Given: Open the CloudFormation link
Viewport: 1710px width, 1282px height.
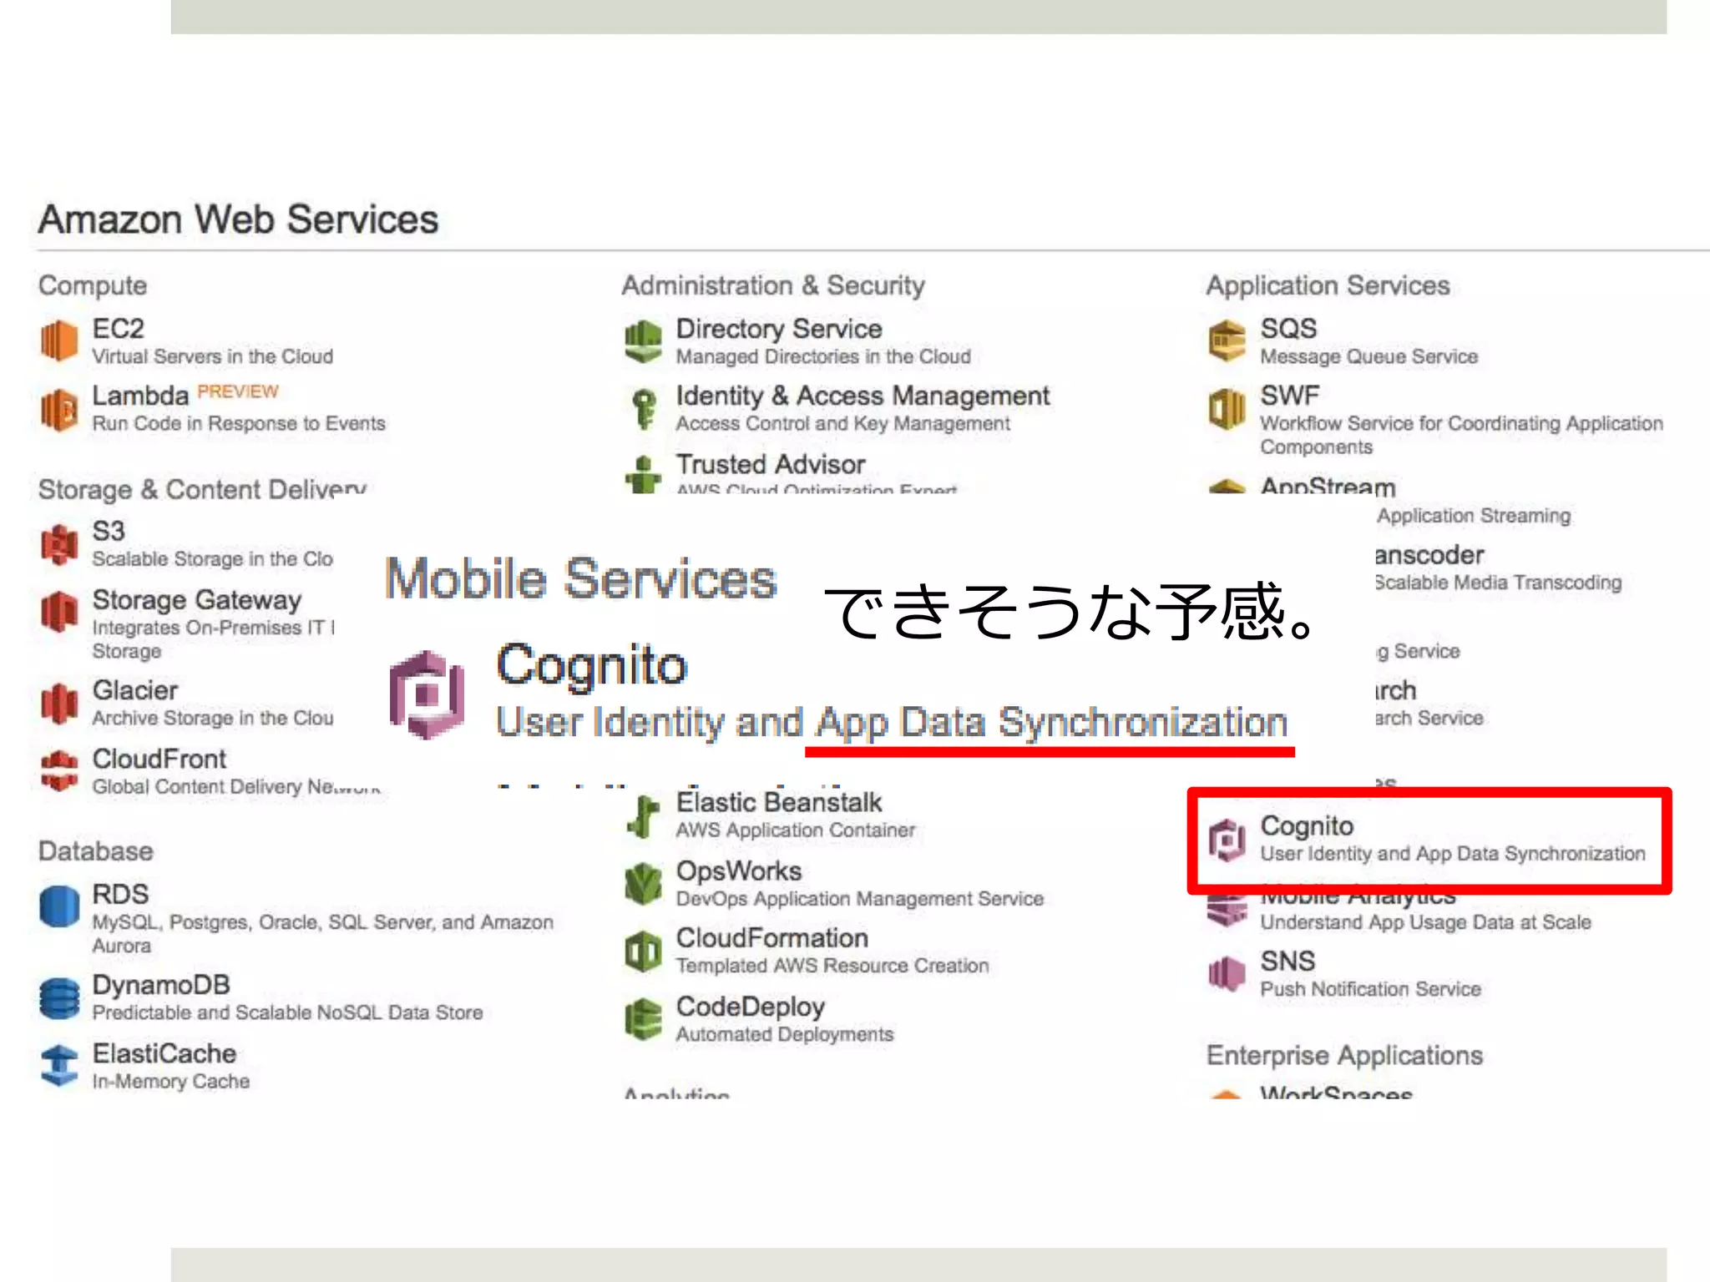Looking at the screenshot, I should point(772,938).
